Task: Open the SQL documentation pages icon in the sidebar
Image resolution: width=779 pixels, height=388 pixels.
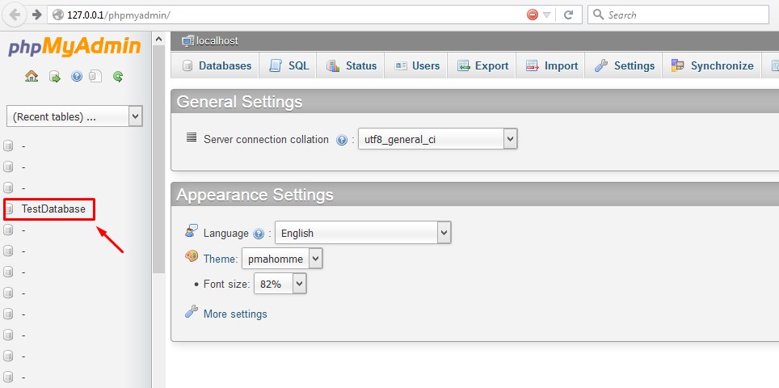Action: click(95, 76)
